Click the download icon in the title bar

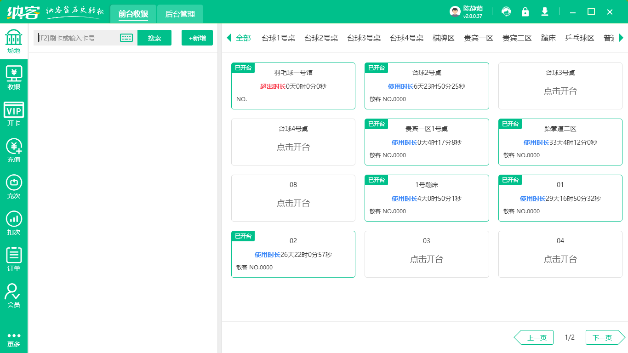click(544, 11)
